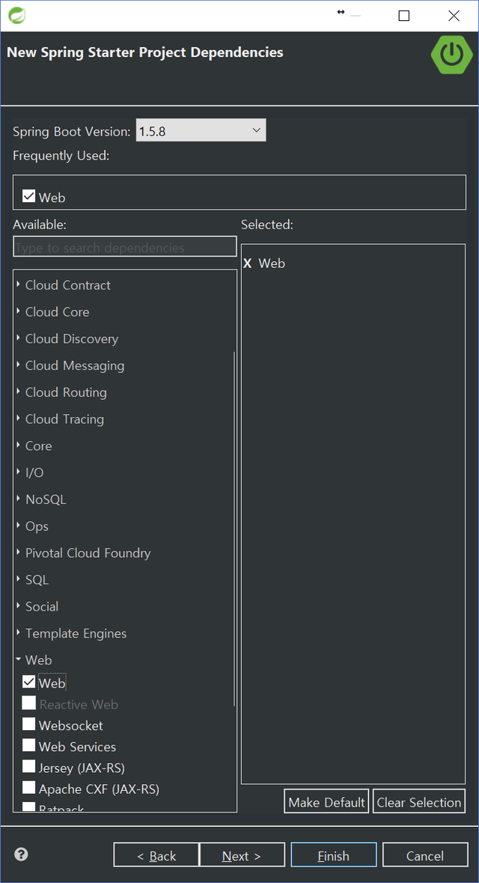Click the Available list vertical scrollbar

234,524
